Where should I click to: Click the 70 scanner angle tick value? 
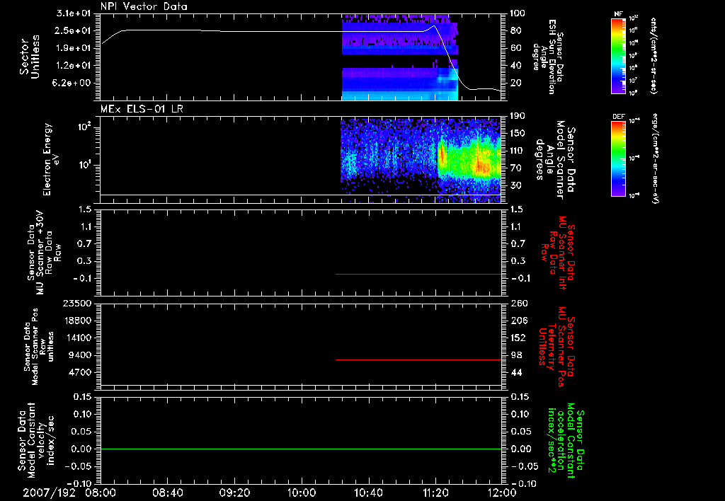[515, 168]
